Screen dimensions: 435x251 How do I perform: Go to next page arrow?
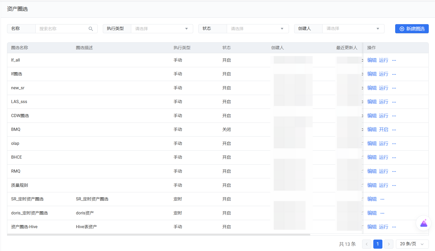(x=389, y=244)
